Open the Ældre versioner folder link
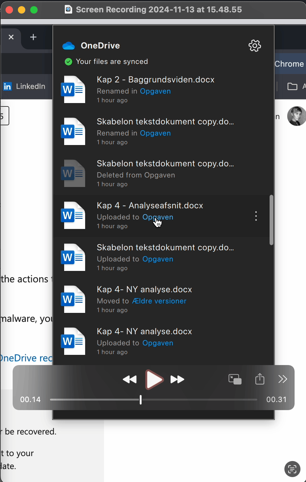Screen dimensions: 306x482 pyautogui.click(x=159, y=301)
